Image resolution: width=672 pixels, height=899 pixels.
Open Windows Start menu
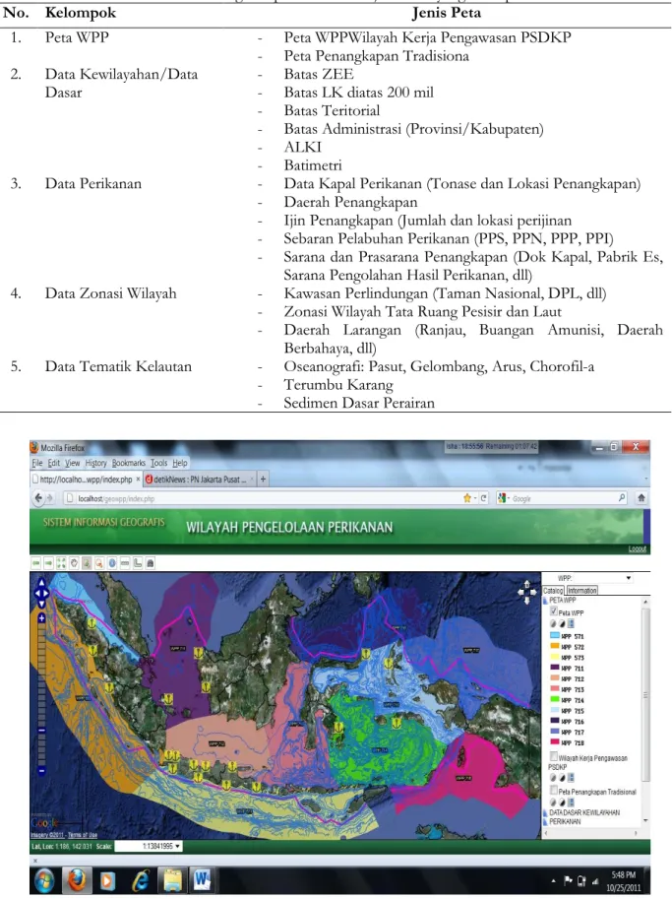coord(44,880)
